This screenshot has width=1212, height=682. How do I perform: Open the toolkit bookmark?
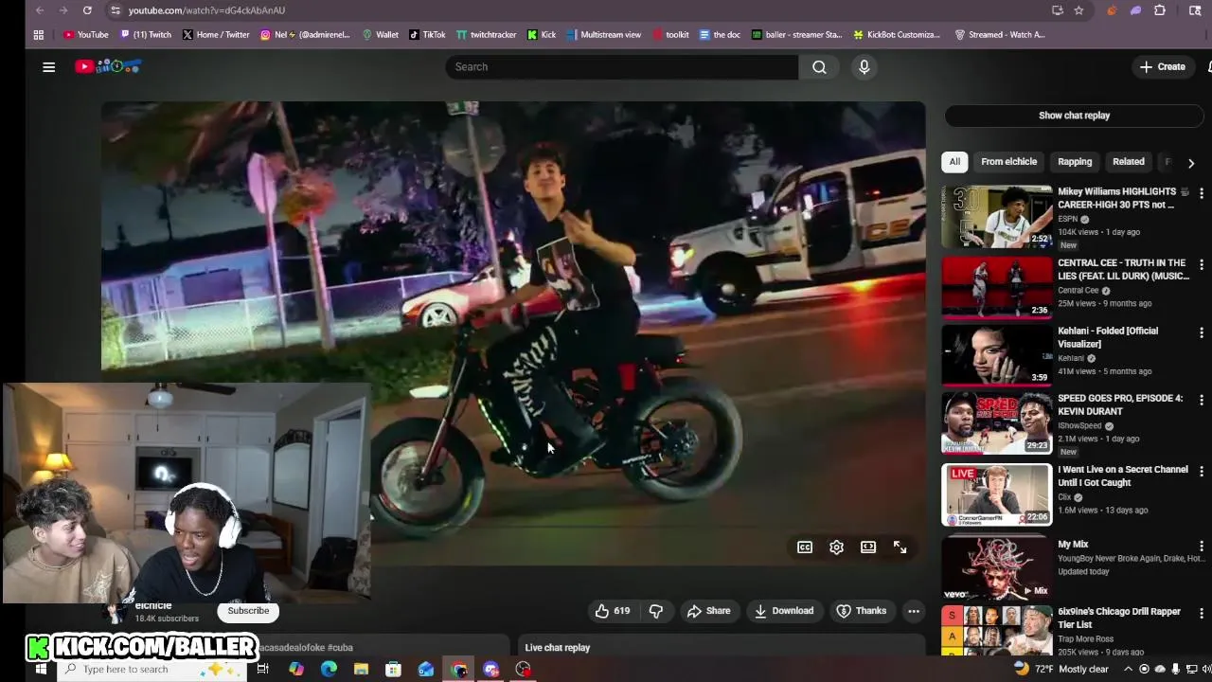tap(669, 35)
